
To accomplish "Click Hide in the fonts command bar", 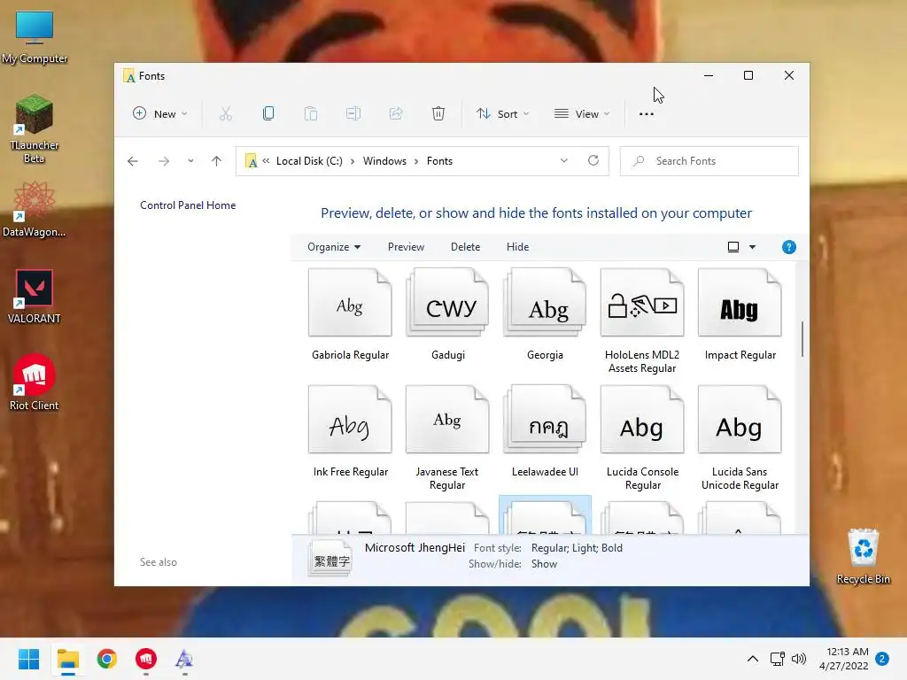I will click(x=517, y=247).
